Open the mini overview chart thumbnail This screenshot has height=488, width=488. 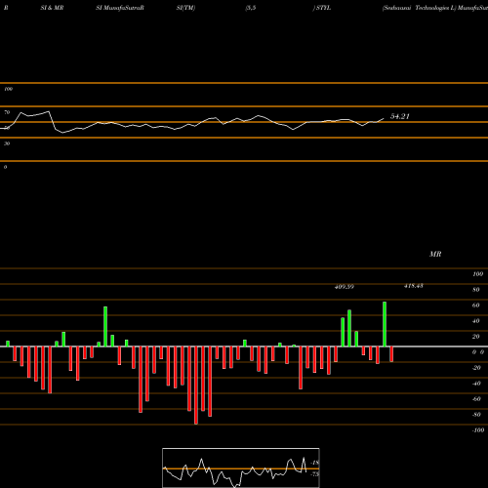pyautogui.click(x=241, y=468)
